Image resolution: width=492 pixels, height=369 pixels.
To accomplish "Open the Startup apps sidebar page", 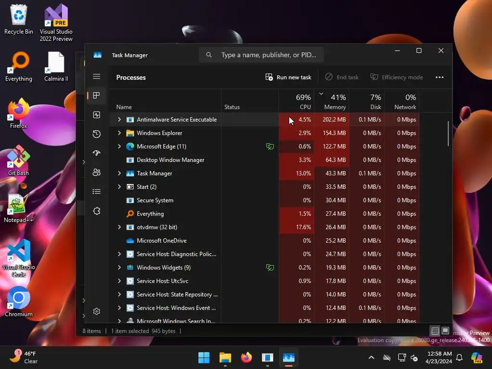I will point(97,153).
